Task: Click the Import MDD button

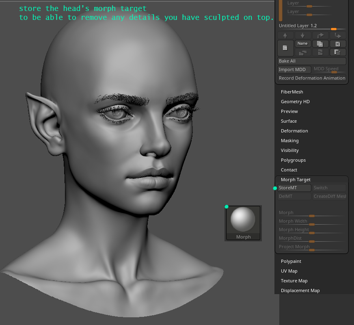Action: (294, 69)
